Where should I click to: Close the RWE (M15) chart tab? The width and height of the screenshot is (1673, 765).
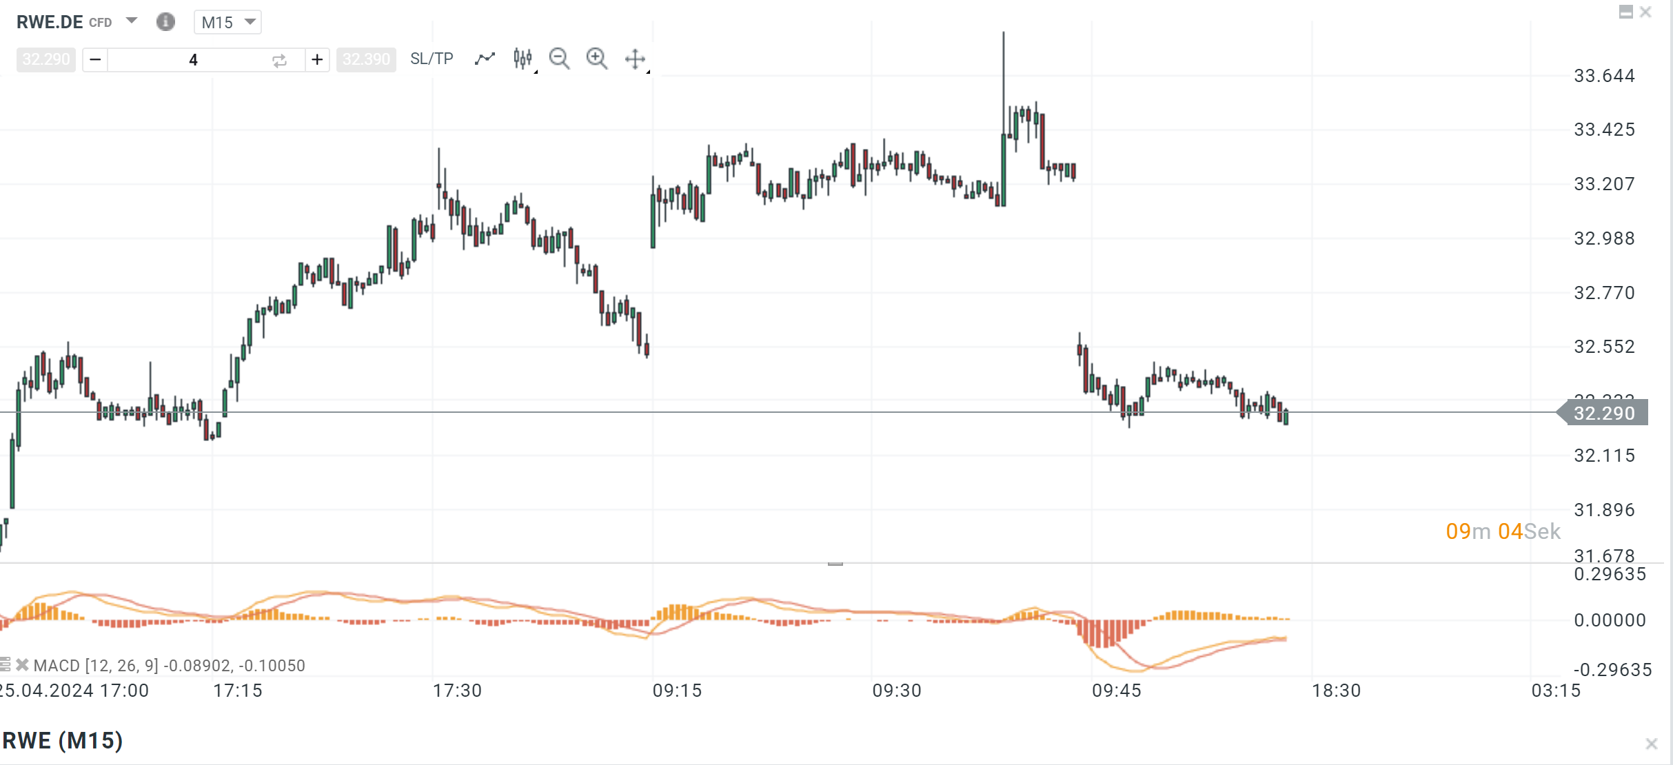pos(1651,744)
